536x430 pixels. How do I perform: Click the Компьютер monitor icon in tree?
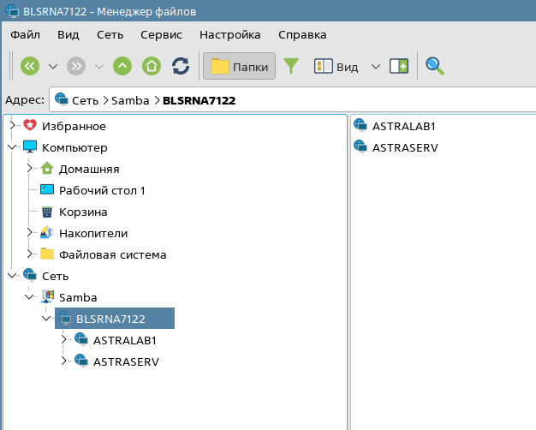tap(30, 146)
